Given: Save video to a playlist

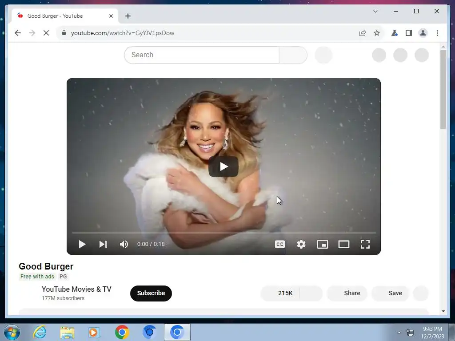Looking at the screenshot, I should (391, 293).
